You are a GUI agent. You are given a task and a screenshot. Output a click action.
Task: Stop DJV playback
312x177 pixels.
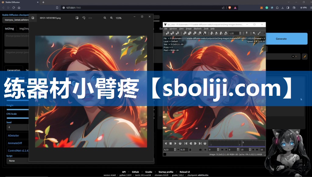point(171,143)
